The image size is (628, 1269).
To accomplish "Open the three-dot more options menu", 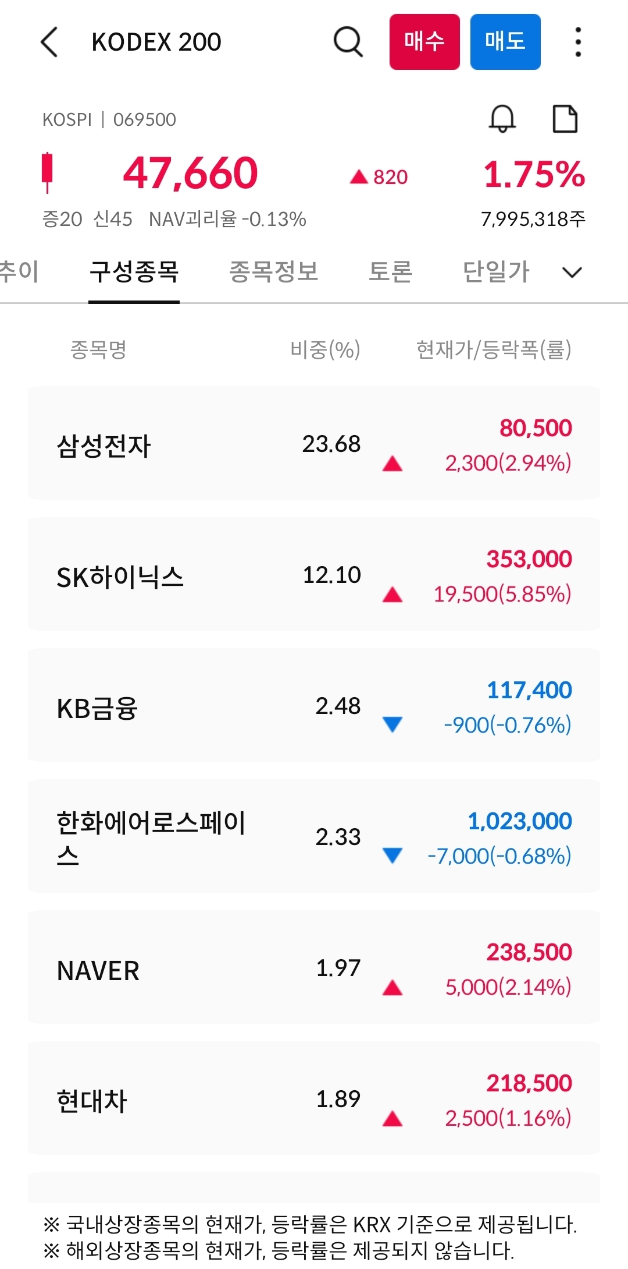I will (x=577, y=42).
